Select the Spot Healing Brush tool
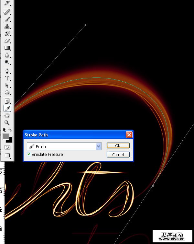 point(7,12)
